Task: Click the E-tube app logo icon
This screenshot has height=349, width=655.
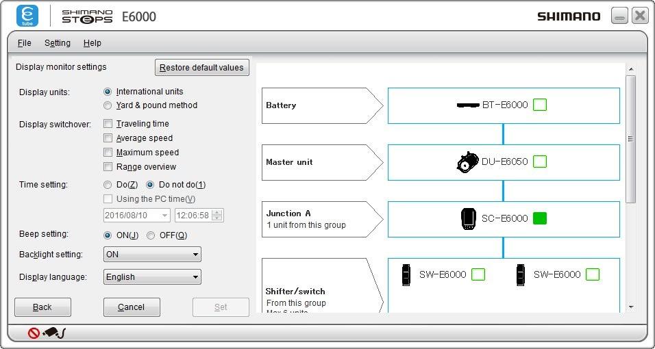Action: (27, 16)
